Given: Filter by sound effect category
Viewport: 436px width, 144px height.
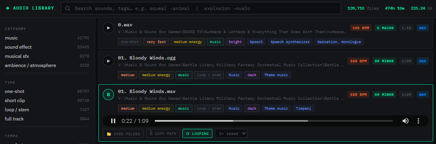Looking at the screenshot, I should (x=47, y=47).
